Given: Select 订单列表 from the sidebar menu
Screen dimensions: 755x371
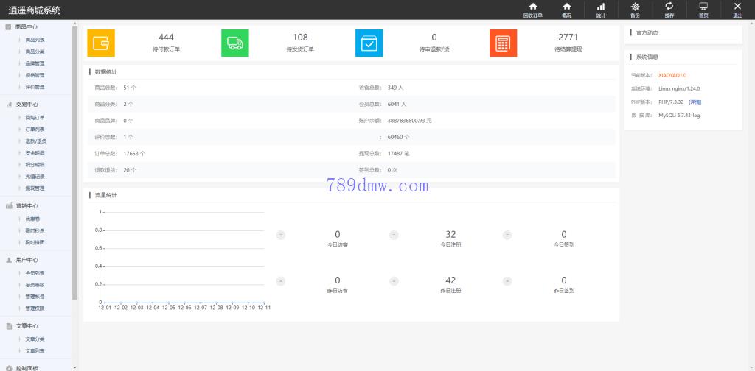Looking at the screenshot, I should pos(35,129).
